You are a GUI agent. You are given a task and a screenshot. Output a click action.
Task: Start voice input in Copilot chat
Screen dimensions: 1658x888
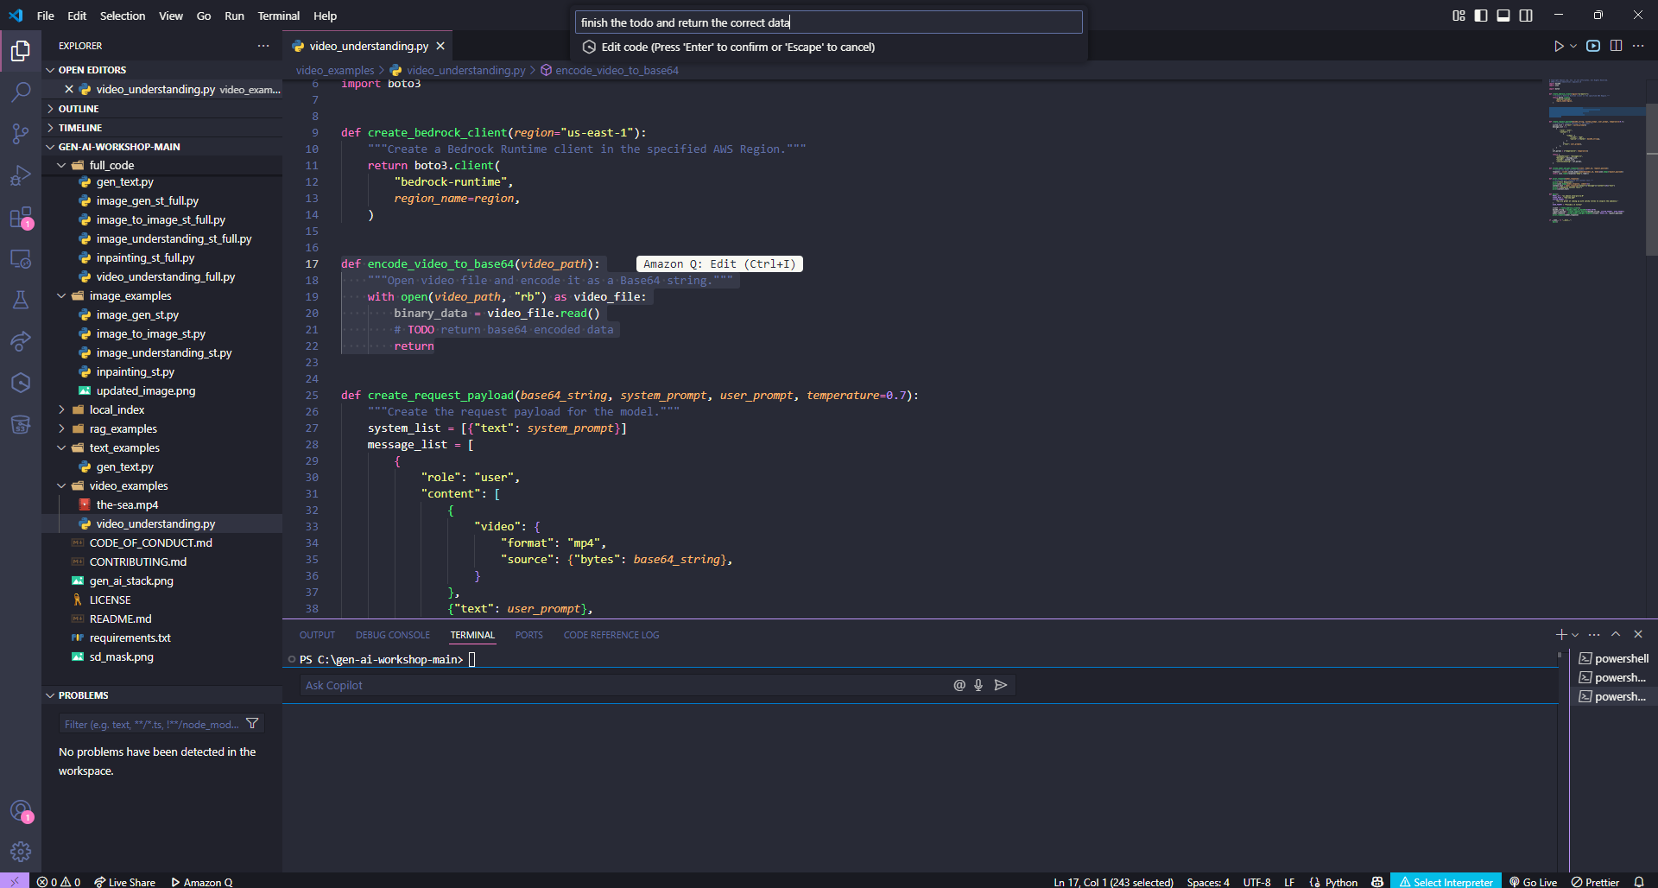(x=978, y=685)
